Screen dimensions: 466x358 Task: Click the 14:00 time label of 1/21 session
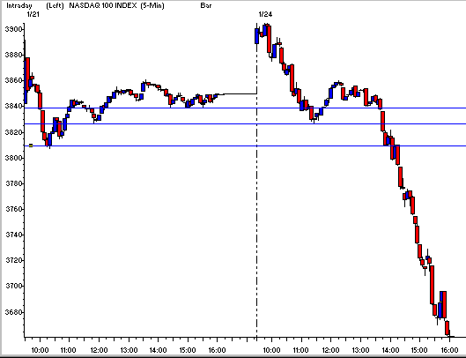(158, 350)
